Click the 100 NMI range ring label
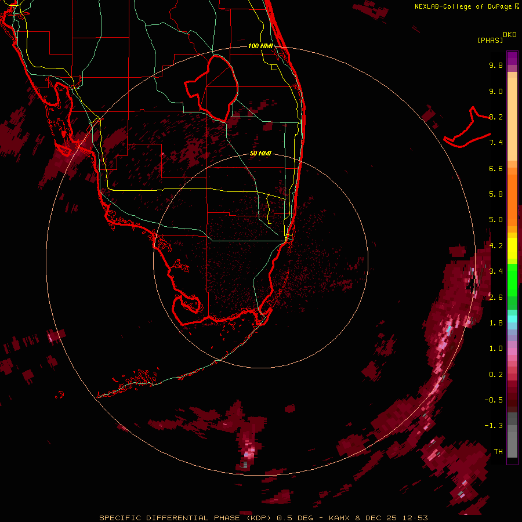 pyautogui.click(x=260, y=46)
